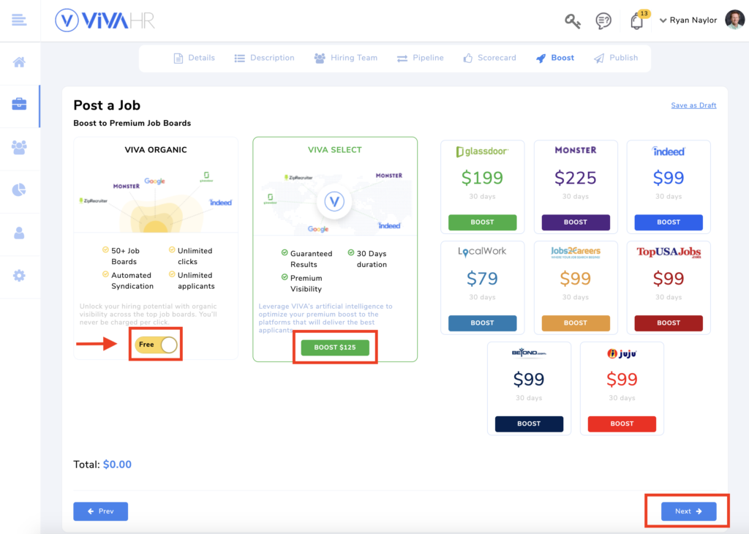Open Reports via sidebar pie chart icon

(19, 189)
